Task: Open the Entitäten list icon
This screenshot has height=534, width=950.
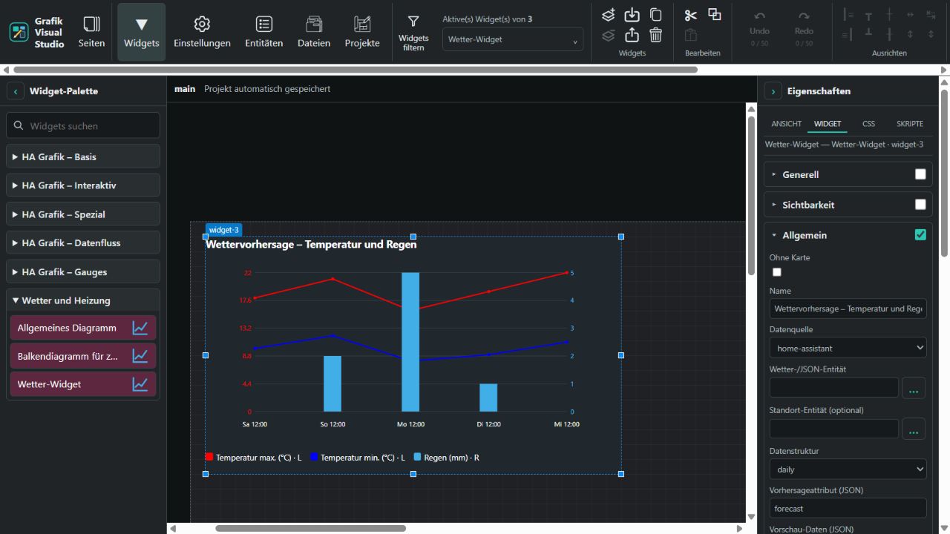Action: tap(264, 32)
